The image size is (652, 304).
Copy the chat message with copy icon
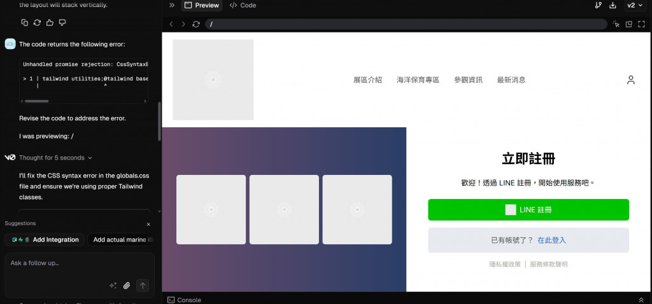point(25,22)
